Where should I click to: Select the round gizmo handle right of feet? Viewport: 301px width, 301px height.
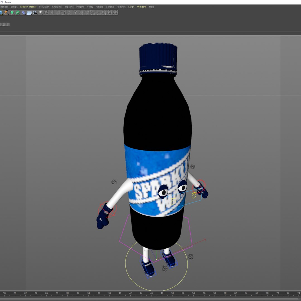click(x=191, y=256)
